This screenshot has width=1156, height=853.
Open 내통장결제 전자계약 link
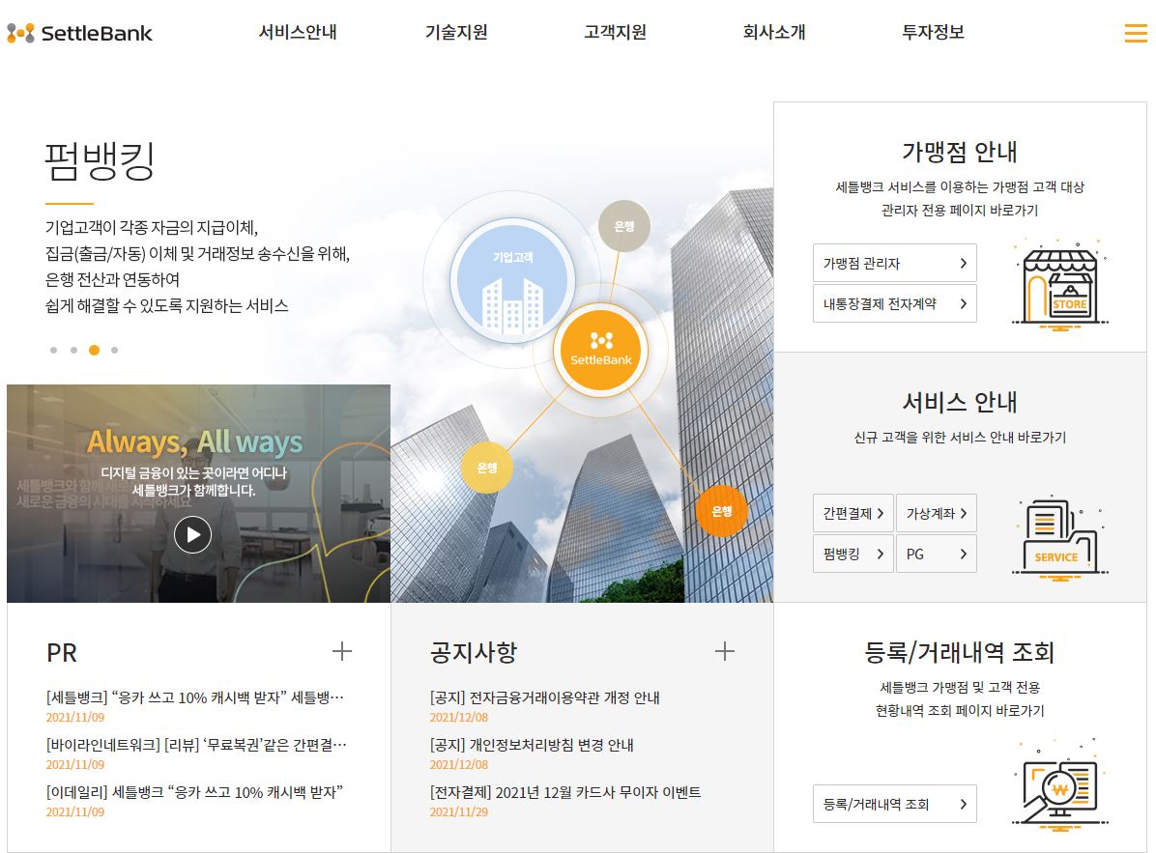pos(895,303)
